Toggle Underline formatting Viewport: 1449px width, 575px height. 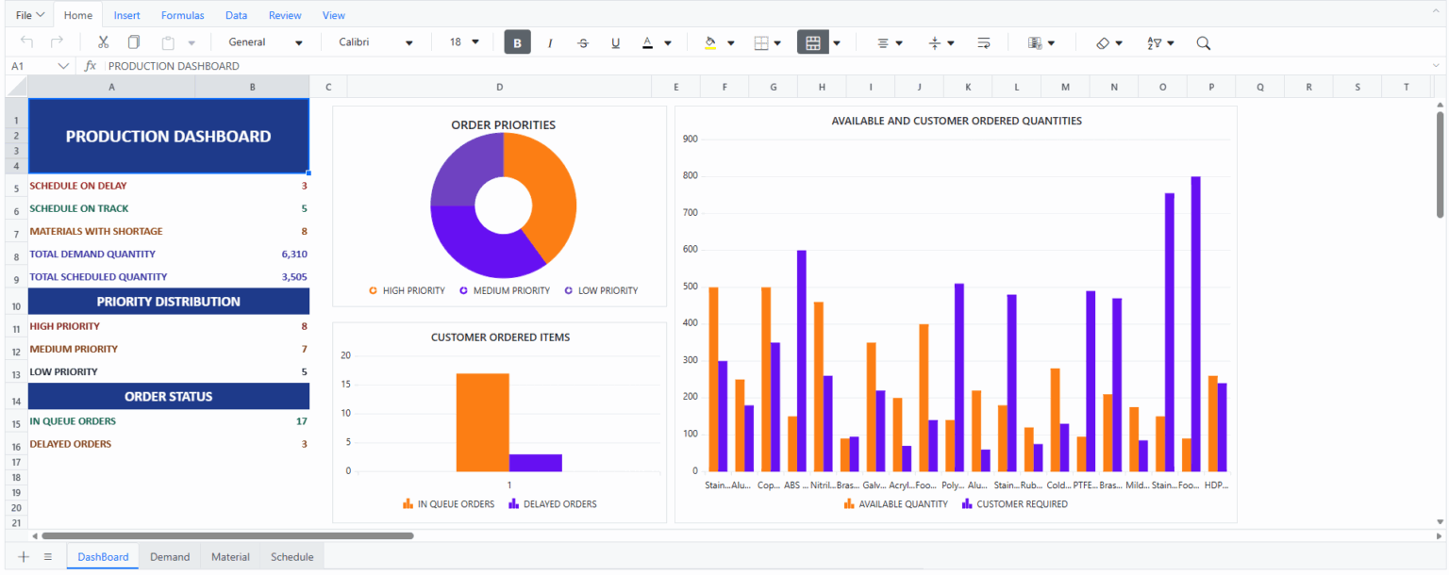pyautogui.click(x=615, y=42)
